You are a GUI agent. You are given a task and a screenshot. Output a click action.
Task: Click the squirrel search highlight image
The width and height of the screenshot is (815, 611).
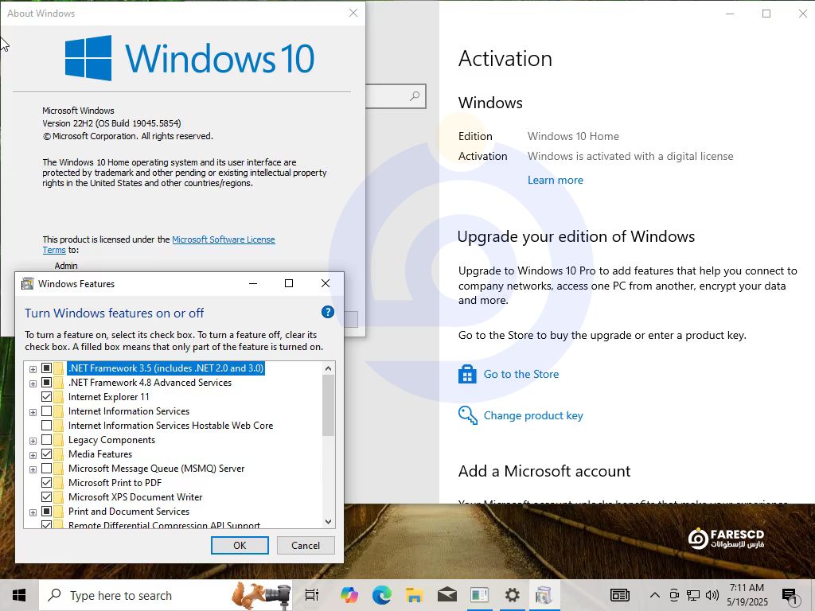click(260, 595)
